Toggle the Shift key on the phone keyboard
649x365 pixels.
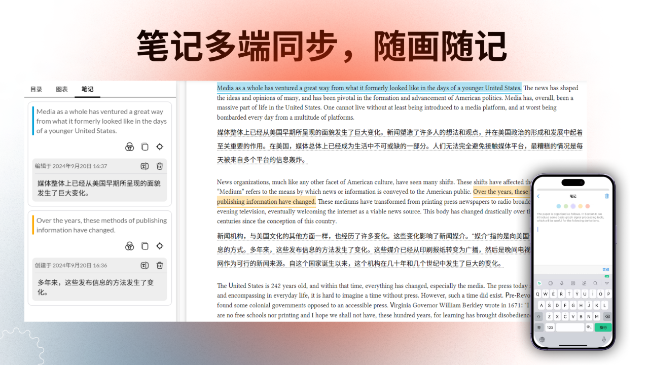coord(538,316)
